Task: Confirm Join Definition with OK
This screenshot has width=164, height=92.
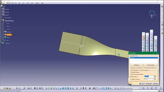Action: 142,83
